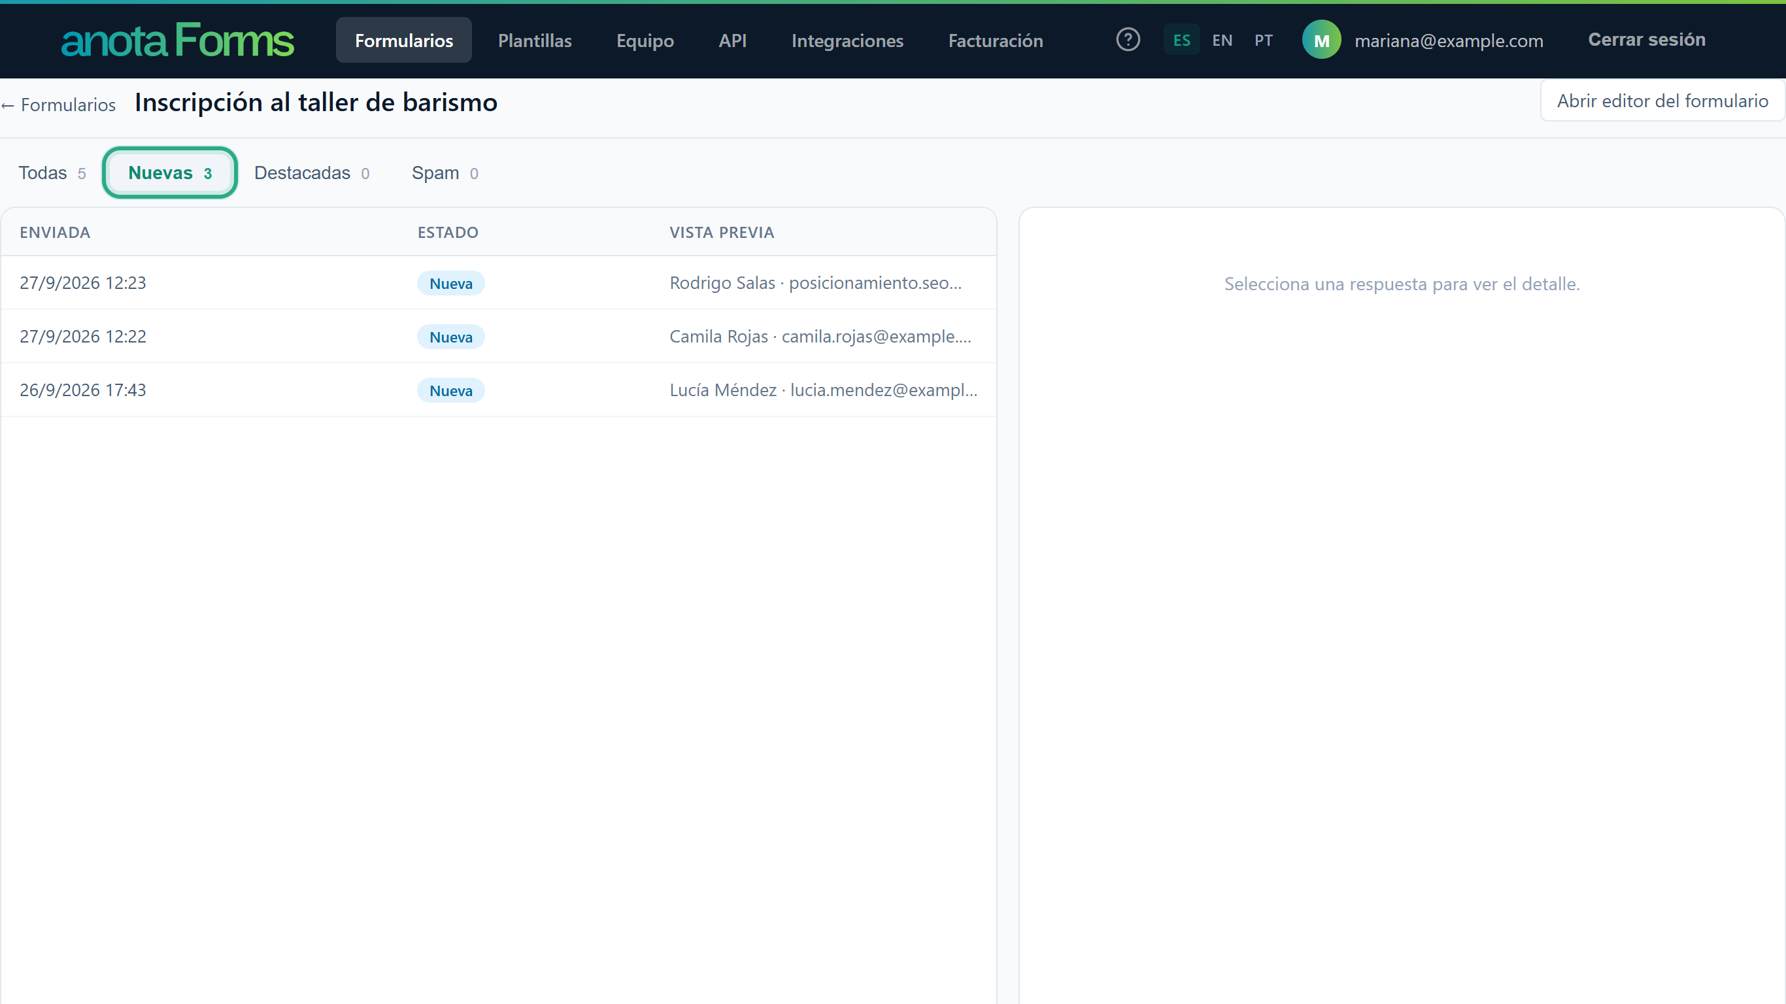Viewport: 1786px width, 1004px height.
Task: Click Nueva badge in Rodrigo Salas row
Action: point(450,283)
